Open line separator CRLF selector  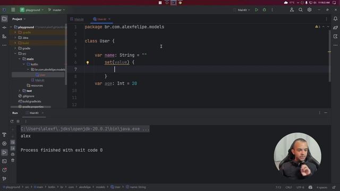(288, 187)
